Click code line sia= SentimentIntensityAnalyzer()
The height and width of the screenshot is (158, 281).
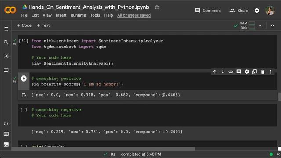(x=72, y=63)
